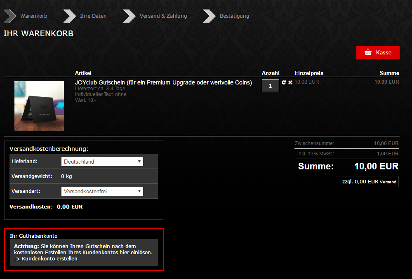Click the Versandgewicht 0 kg value
Image resolution: width=412 pixels, height=279 pixels.
click(66, 176)
